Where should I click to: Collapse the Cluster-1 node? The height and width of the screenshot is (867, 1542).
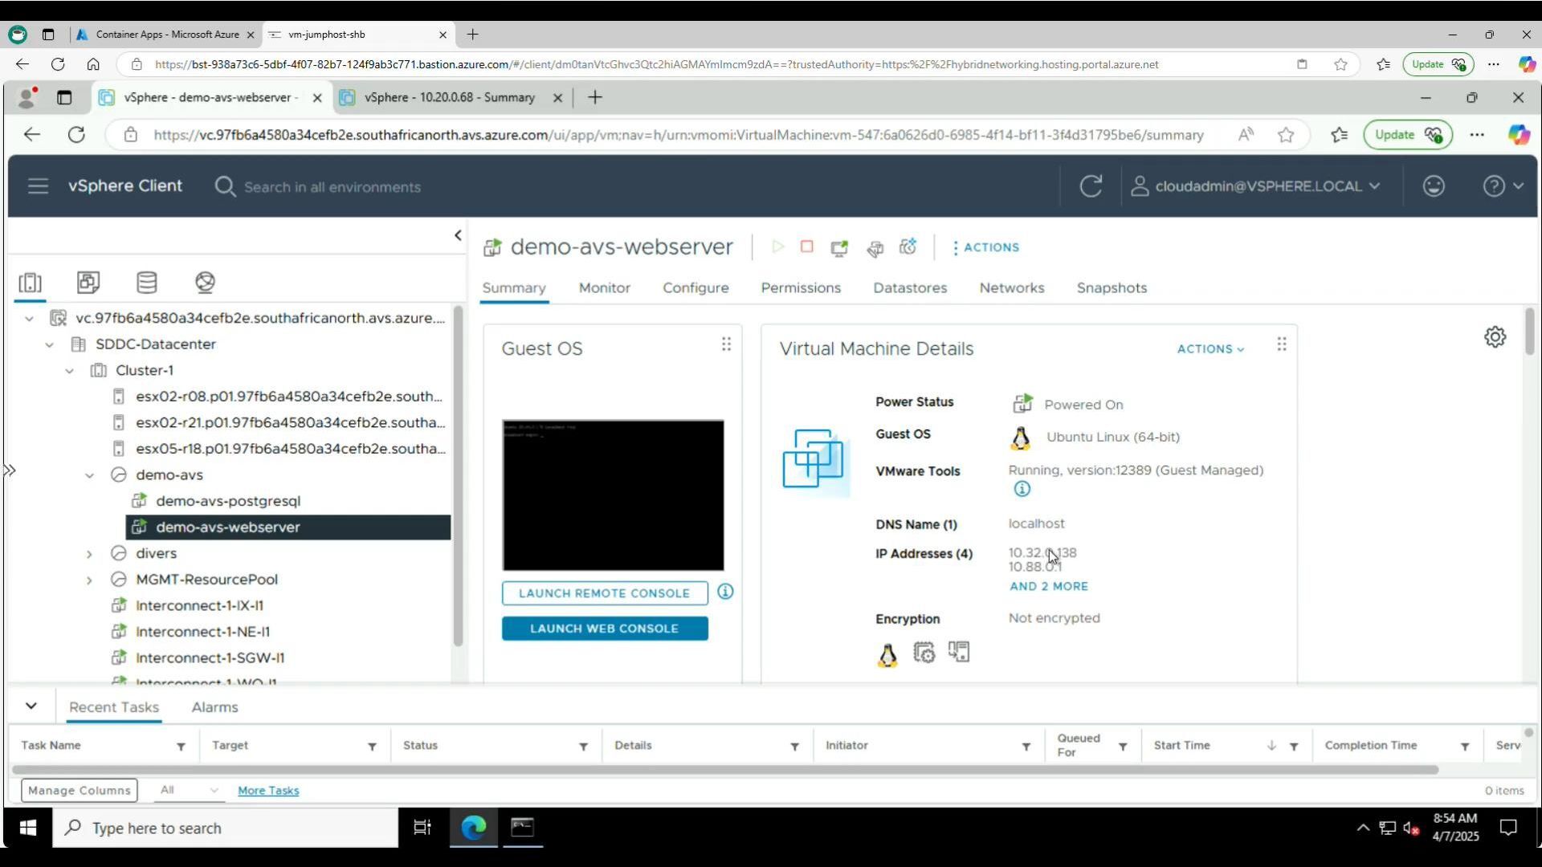[69, 371]
